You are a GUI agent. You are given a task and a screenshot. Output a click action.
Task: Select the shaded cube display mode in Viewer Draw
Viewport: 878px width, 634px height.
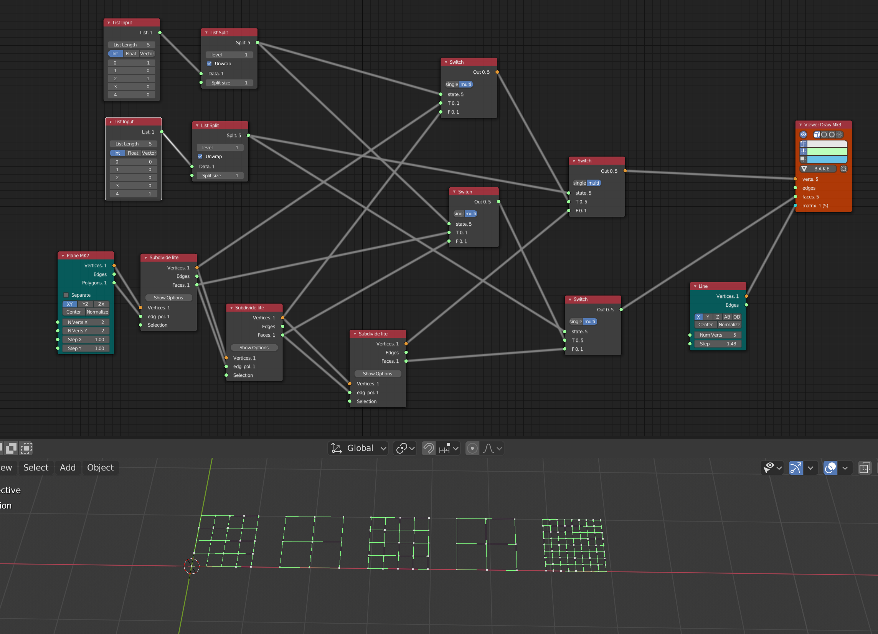click(817, 135)
